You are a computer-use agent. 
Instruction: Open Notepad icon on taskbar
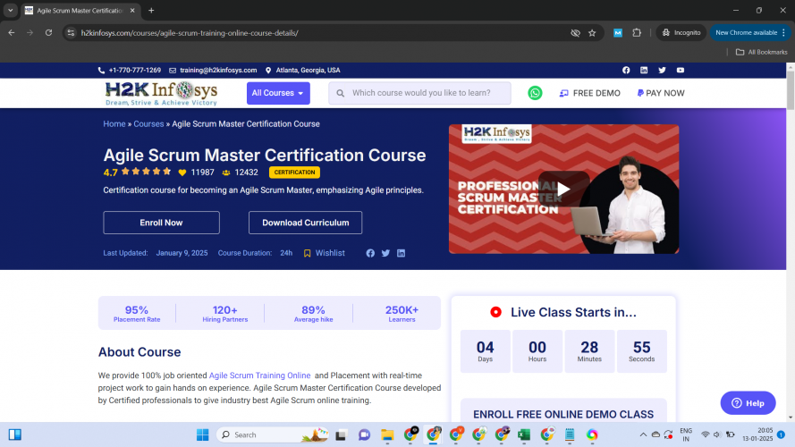pyautogui.click(x=570, y=434)
